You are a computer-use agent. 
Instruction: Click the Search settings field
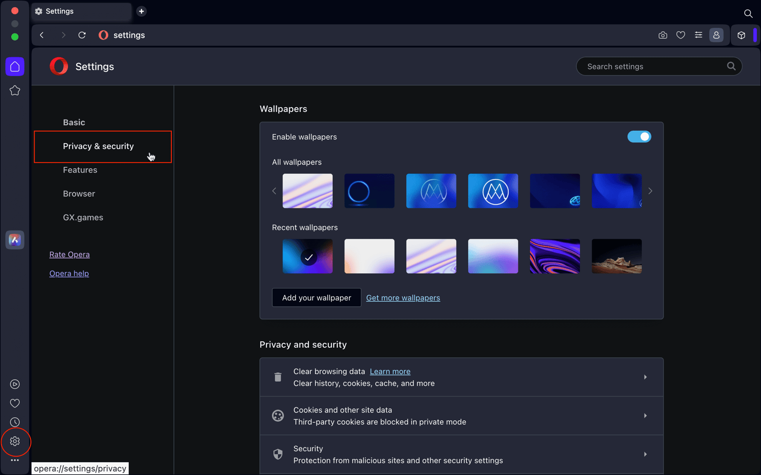coord(659,66)
